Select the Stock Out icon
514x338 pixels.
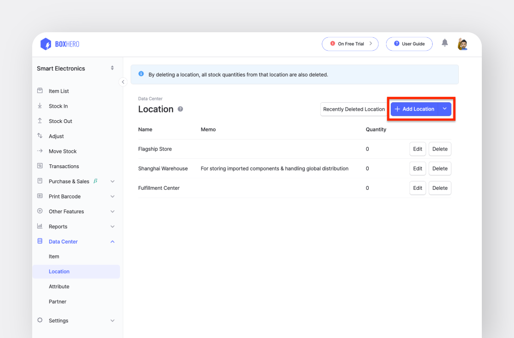(x=40, y=121)
